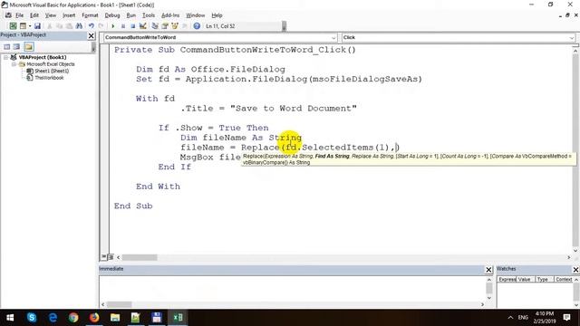The width and height of the screenshot is (580, 326).
Task: Click the Context column header in Watches
Action: (x=564, y=280)
